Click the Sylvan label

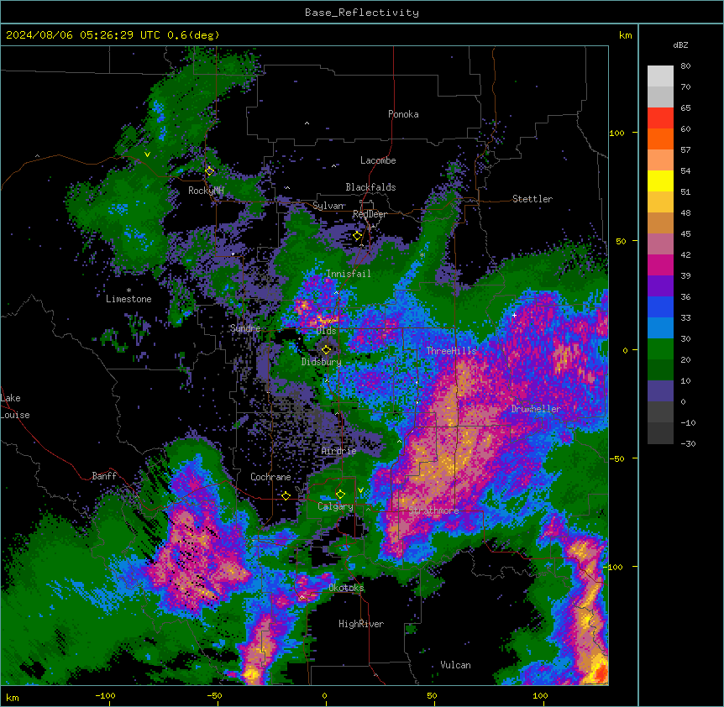tap(328, 206)
